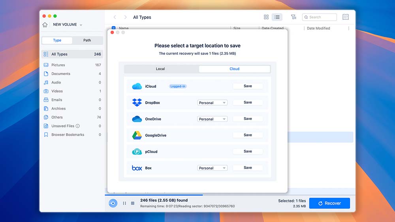Open the Box Personal dropdown
395x222 pixels.
pyautogui.click(x=213, y=168)
